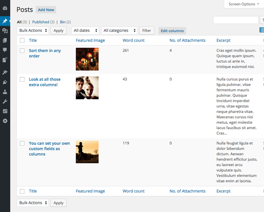Open the Dashboard from sidebar icon
Image resolution: width=264 pixels, height=212 pixels.
[x=5, y=8]
